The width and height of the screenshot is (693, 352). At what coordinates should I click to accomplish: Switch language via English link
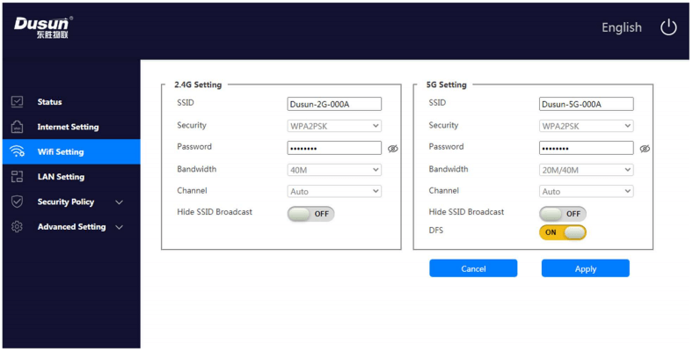point(622,27)
